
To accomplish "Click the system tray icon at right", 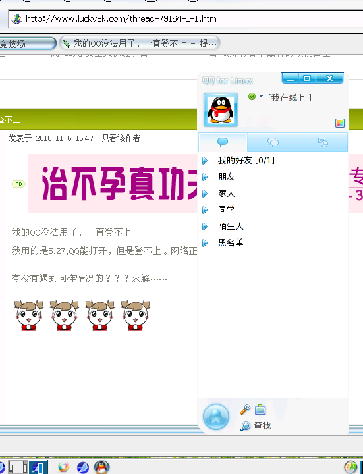I will tap(350, 467).
